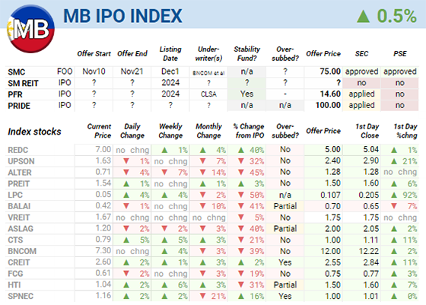
Task: Click LPC's offer price 0.107
Action: [330, 195]
